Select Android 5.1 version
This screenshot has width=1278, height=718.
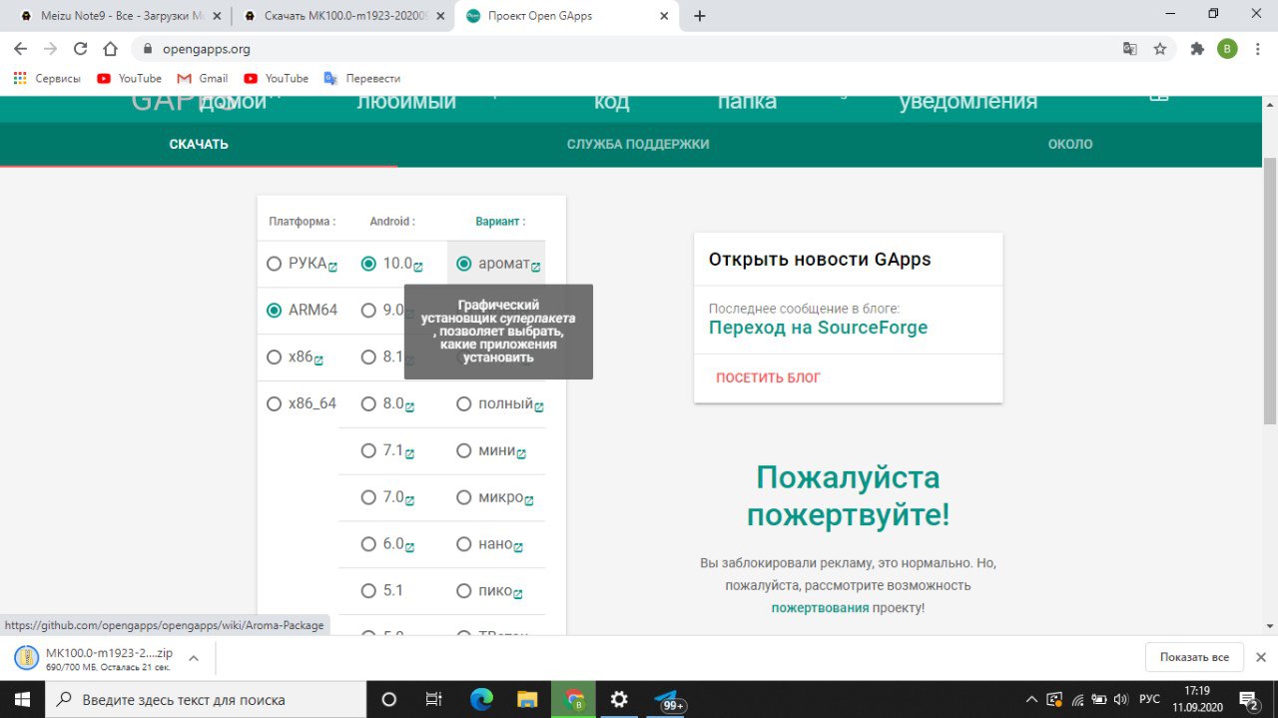(368, 590)
